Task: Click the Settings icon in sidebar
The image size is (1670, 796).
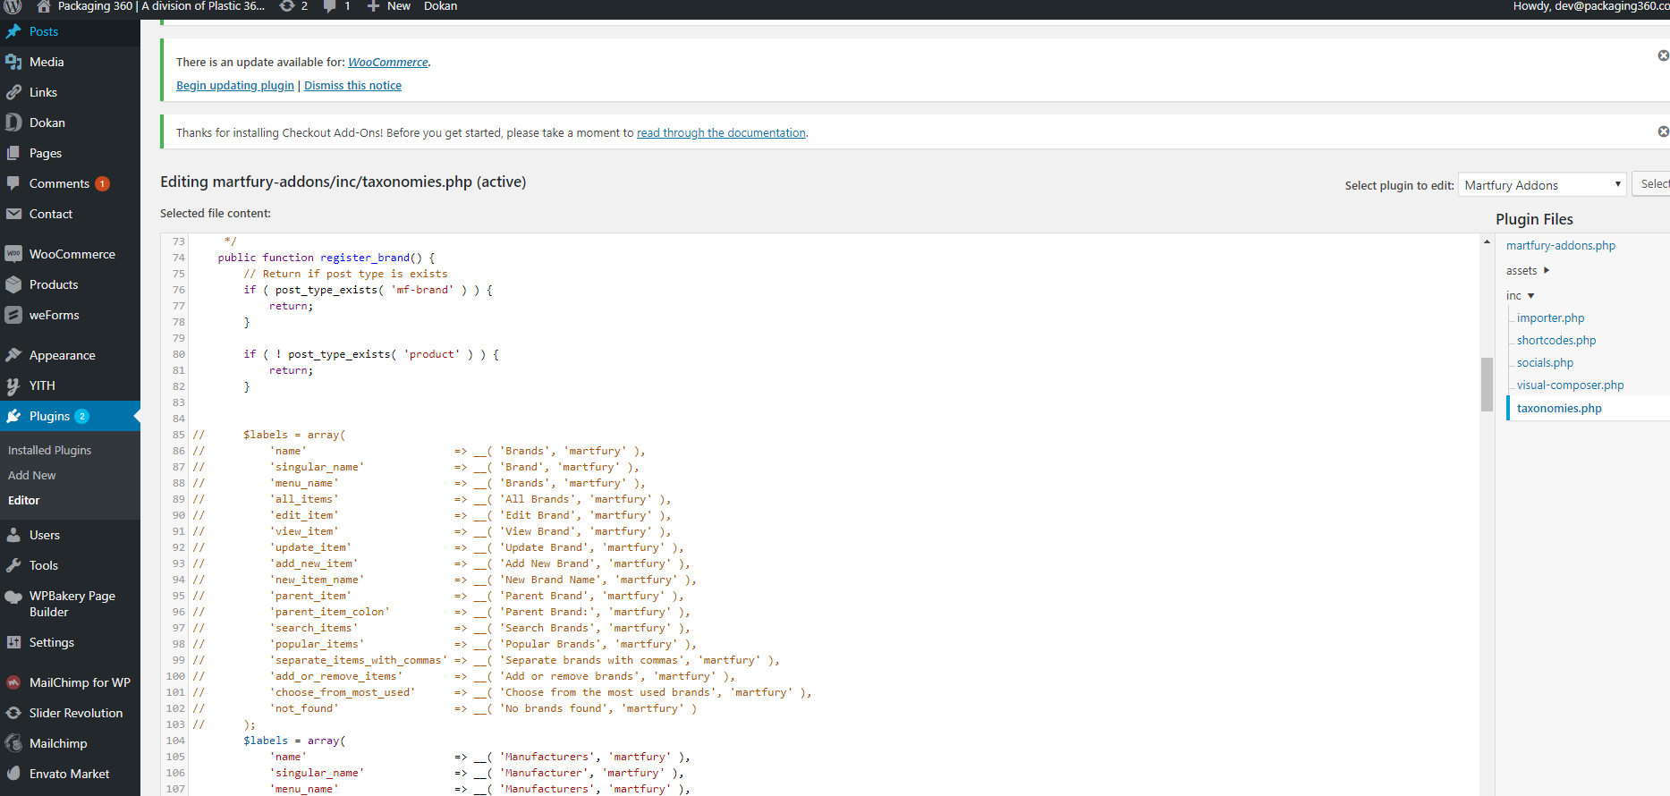Action: pyautogui.click(x=13, y=642)
